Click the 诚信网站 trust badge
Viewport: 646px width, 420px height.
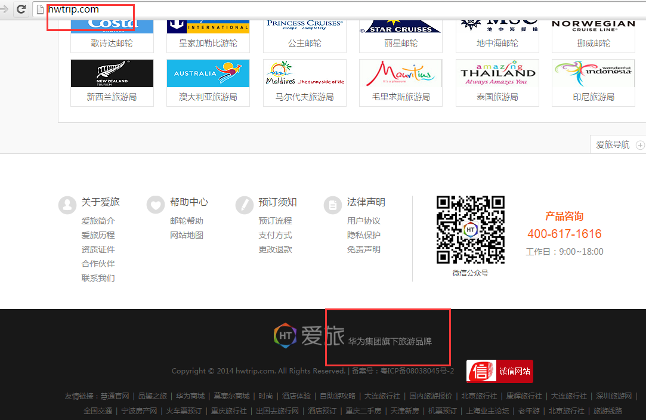click(500, 371)
